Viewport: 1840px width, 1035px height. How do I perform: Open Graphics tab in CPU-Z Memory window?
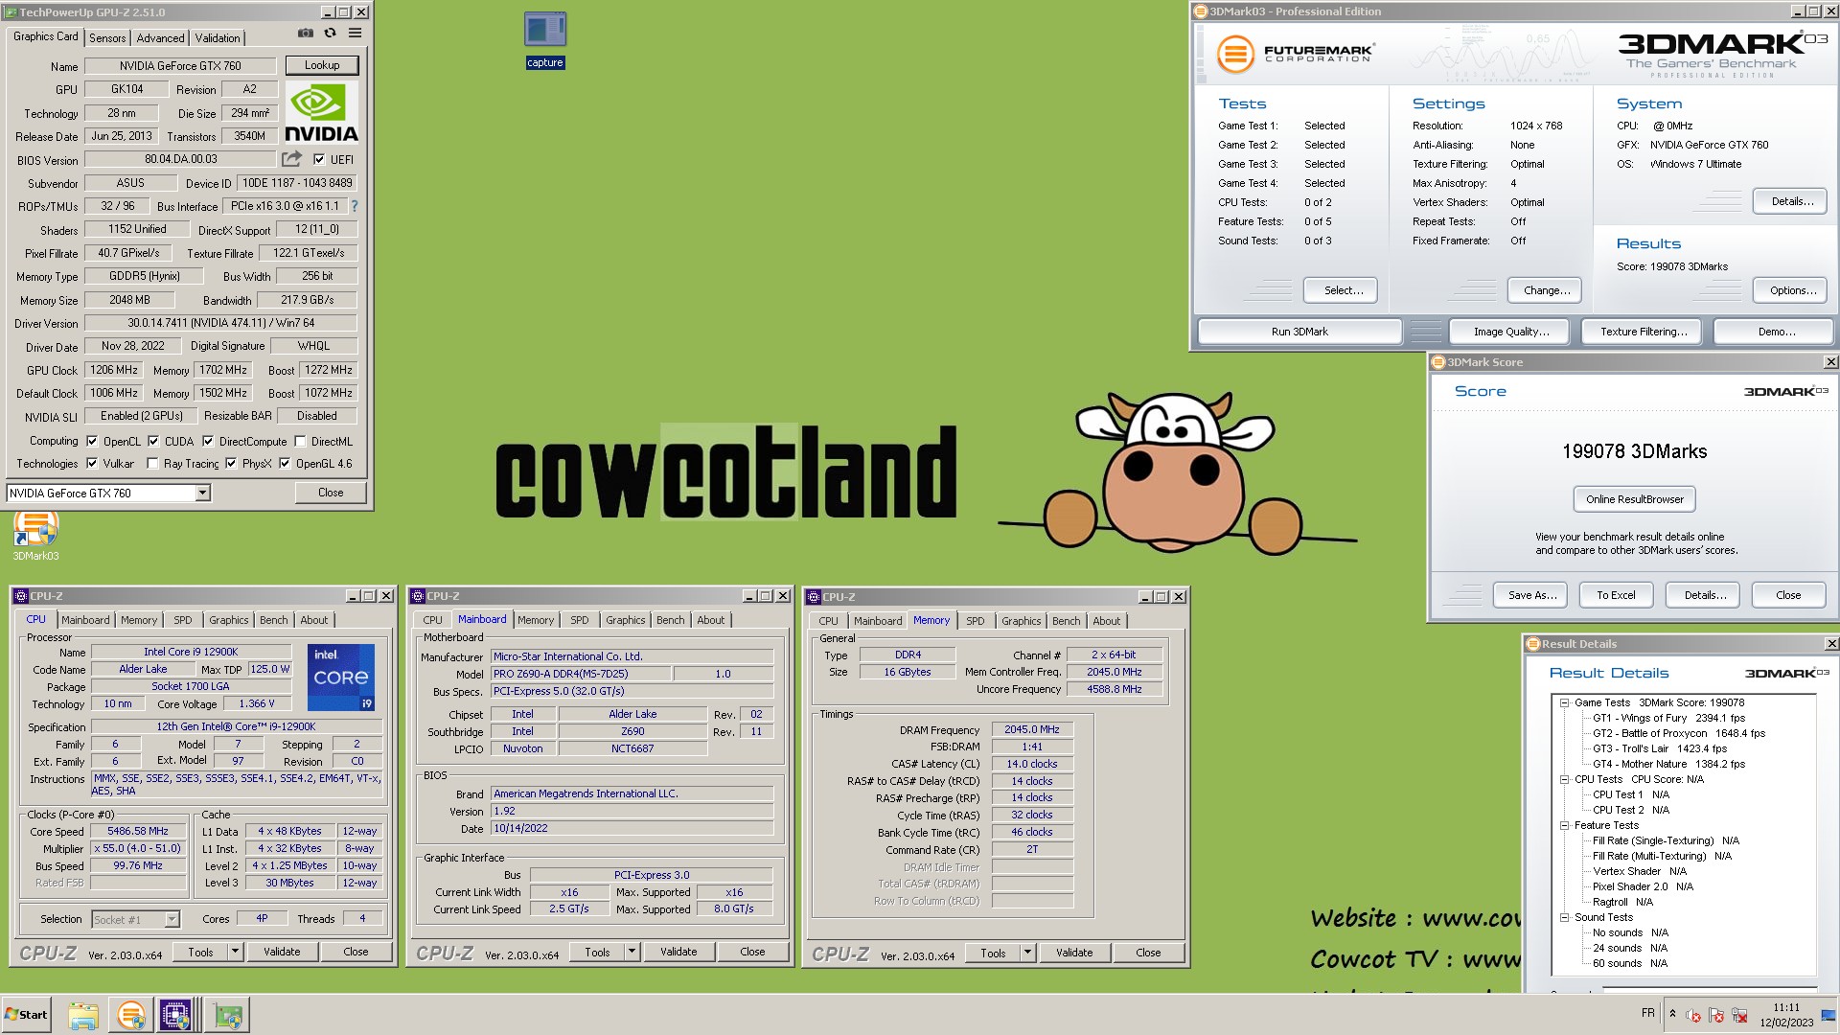pos(1022,622)
